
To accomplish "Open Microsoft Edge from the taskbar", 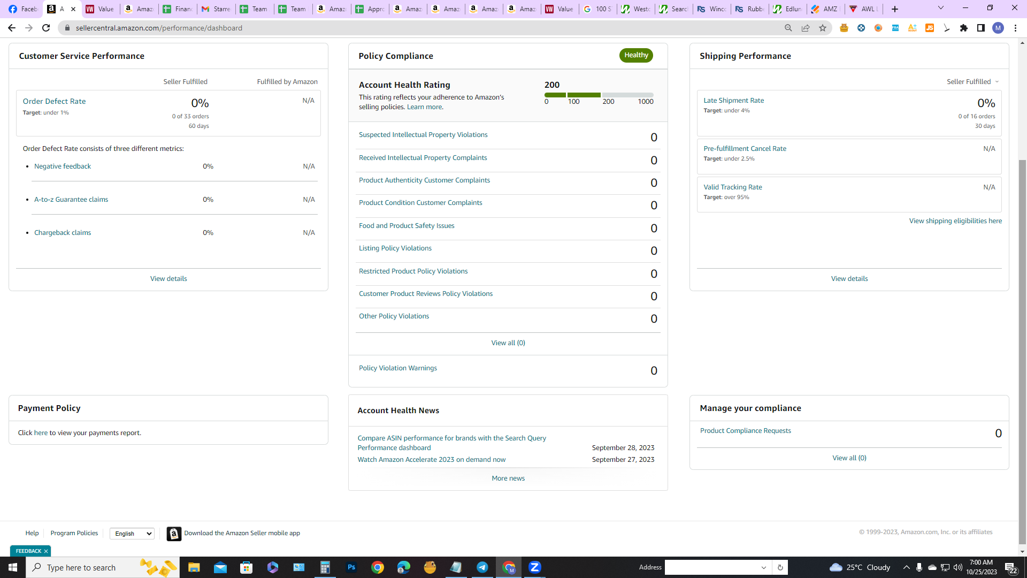I will pyautogui.click(x=404, y=567).
